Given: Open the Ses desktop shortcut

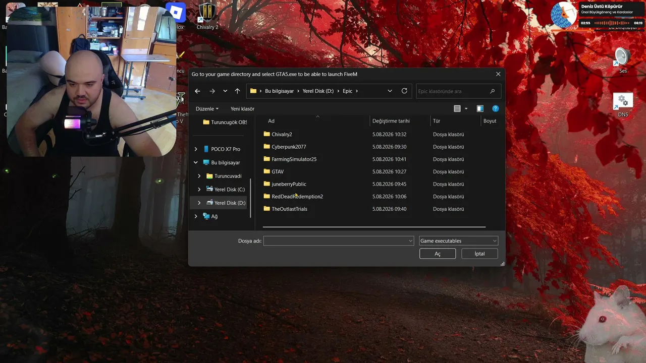Looking at the screenshot, I should tap(623, 59).
